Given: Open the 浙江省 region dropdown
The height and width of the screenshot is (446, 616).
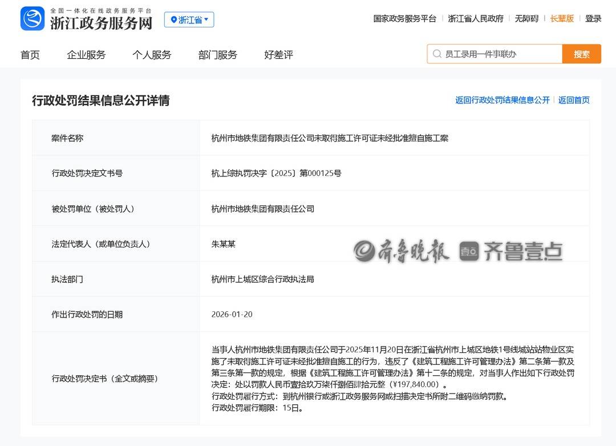Looking at the screenshot, I should (x=189, y=20).
